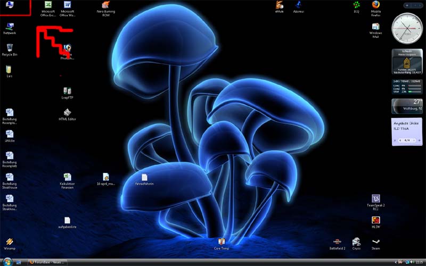Launch the LeapFTP shortcut
Image resolution: width=426 pixels, height=266 pixels.
(x=68, y=93)
